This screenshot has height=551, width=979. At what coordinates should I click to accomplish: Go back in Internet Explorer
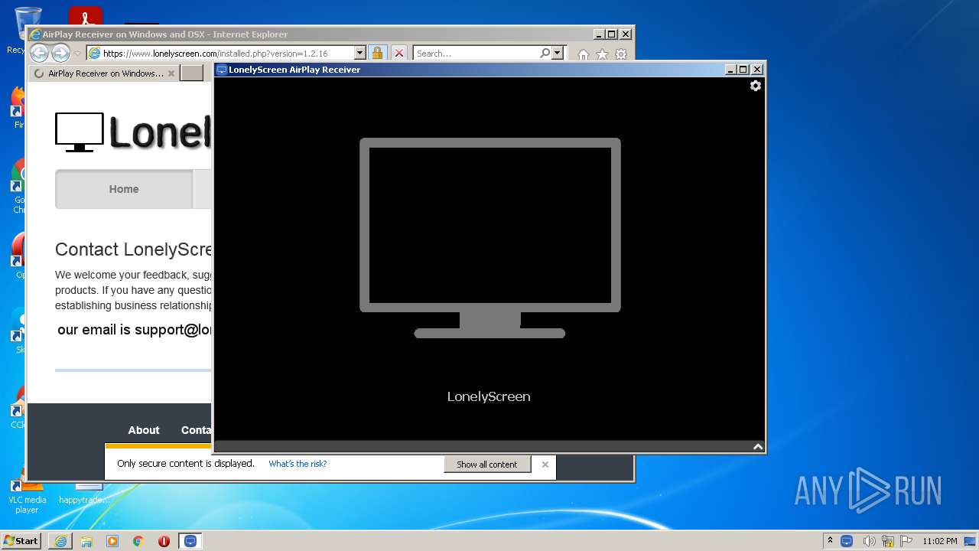[39, 53]
